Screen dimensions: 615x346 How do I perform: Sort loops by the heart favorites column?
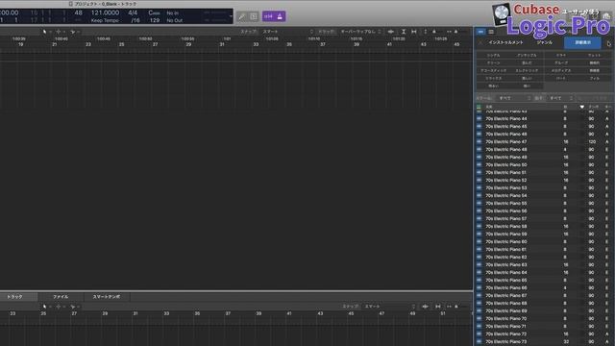coord(581,107)
